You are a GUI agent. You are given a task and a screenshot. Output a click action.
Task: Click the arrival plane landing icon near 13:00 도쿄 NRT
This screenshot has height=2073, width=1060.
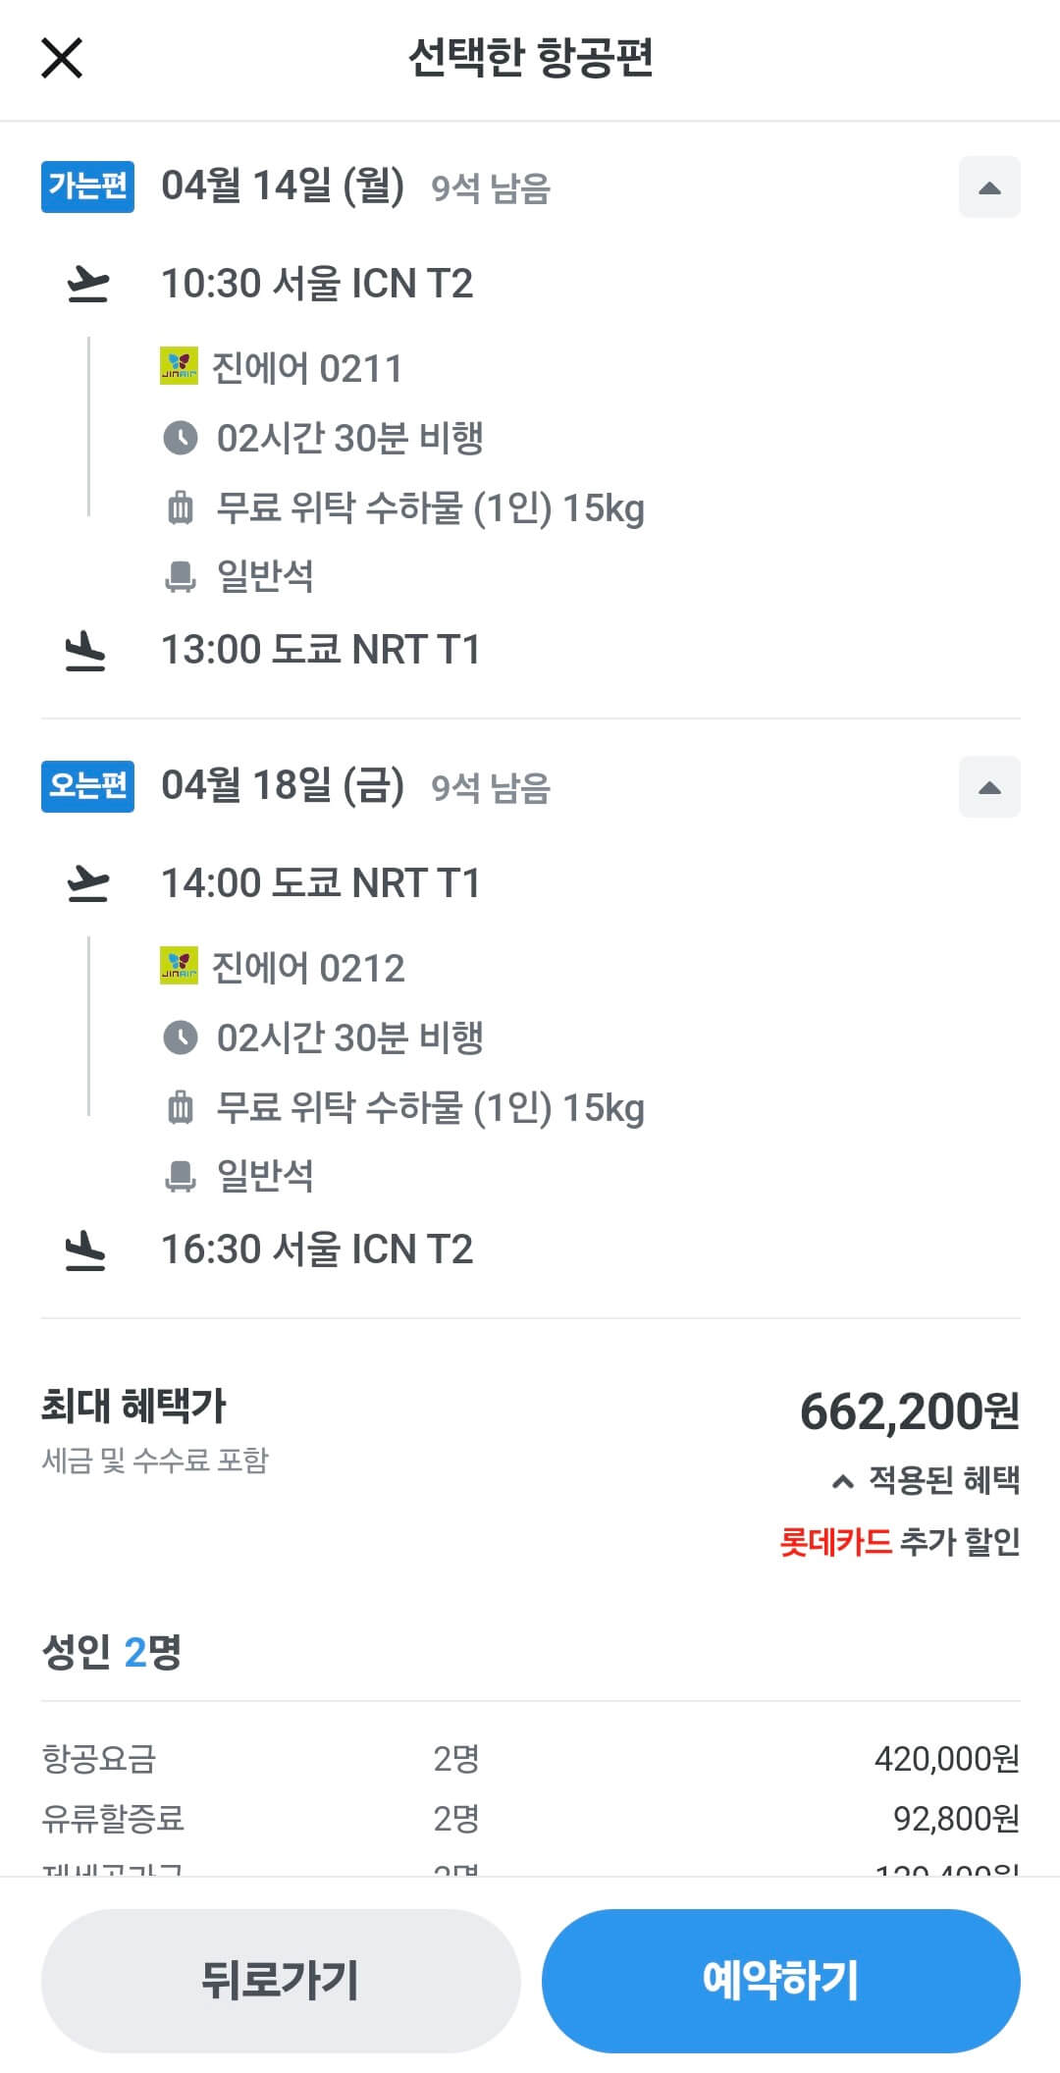pyautogui.click(x=83, y=649)
